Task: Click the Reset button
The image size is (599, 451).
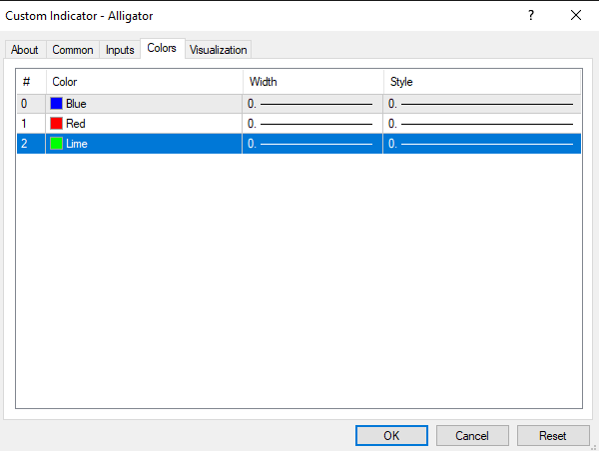Action: tap(552, 436)
